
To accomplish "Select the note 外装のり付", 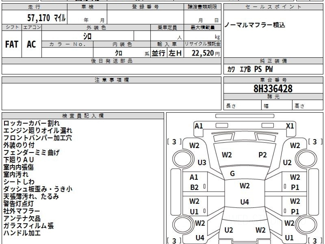I will (19, 145).
